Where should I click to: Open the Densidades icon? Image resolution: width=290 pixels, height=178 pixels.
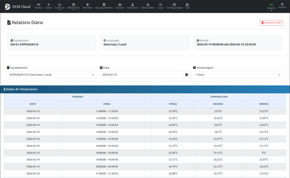pyautogui.click(x=148, y=6)
